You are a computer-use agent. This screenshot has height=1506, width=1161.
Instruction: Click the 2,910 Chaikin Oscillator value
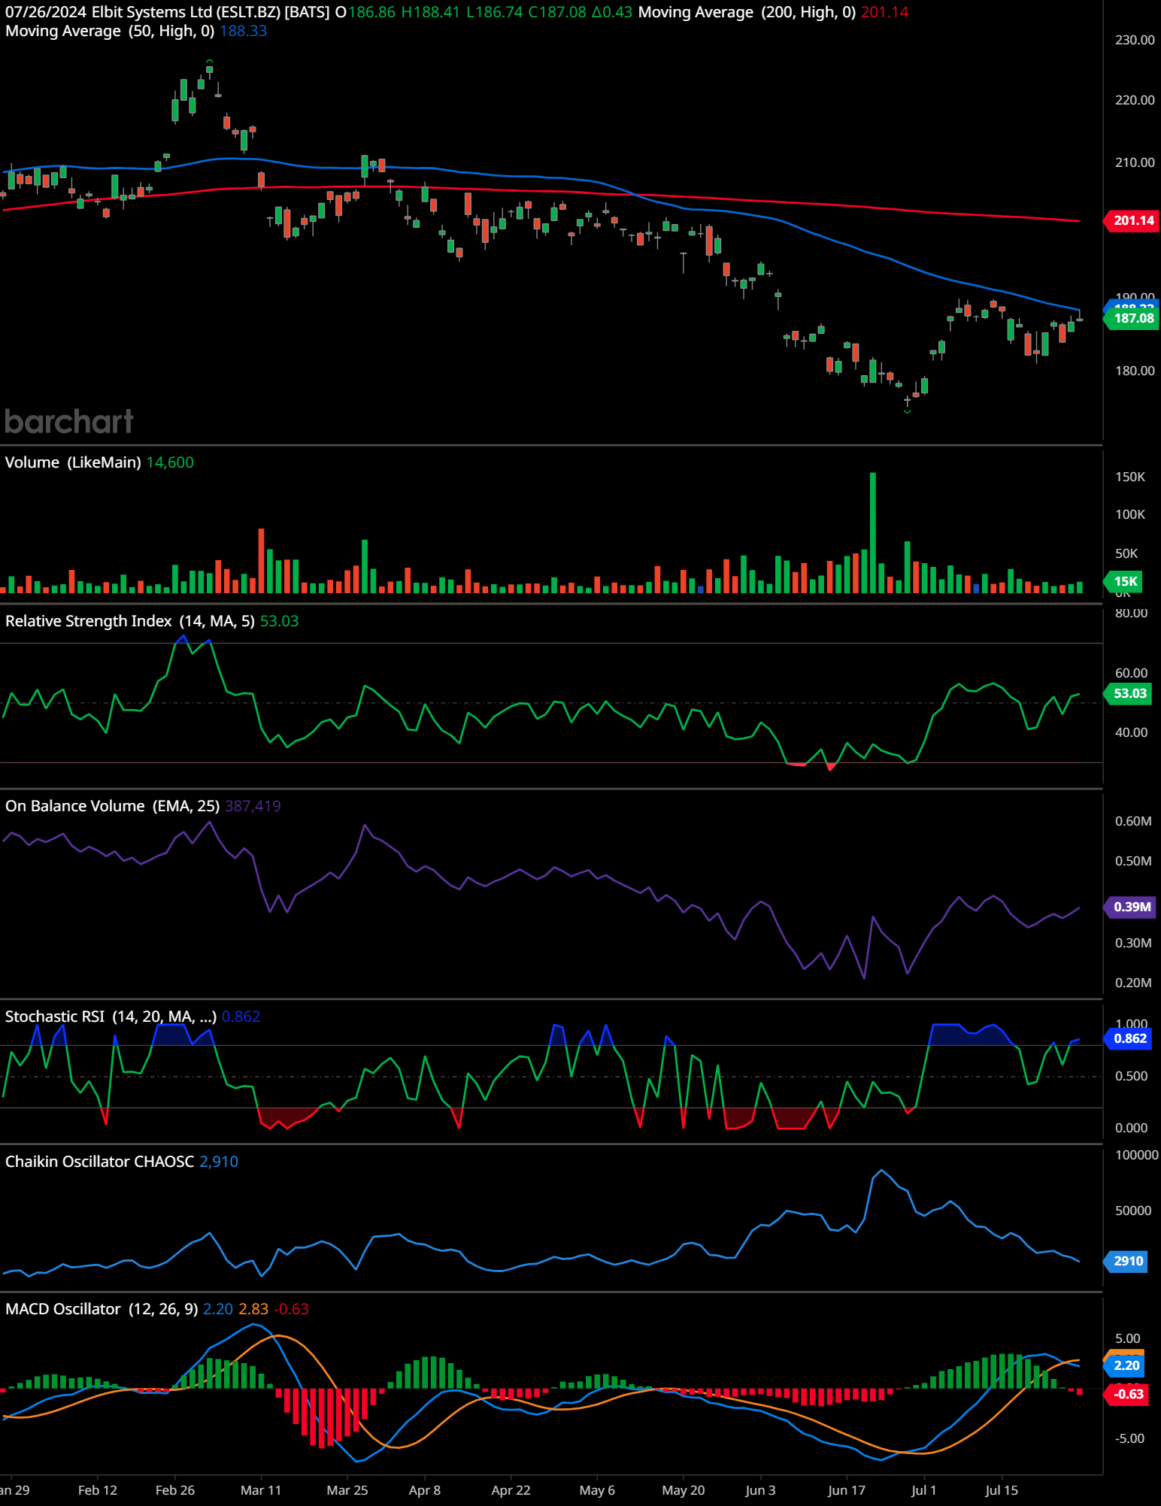click(219, 1162)
